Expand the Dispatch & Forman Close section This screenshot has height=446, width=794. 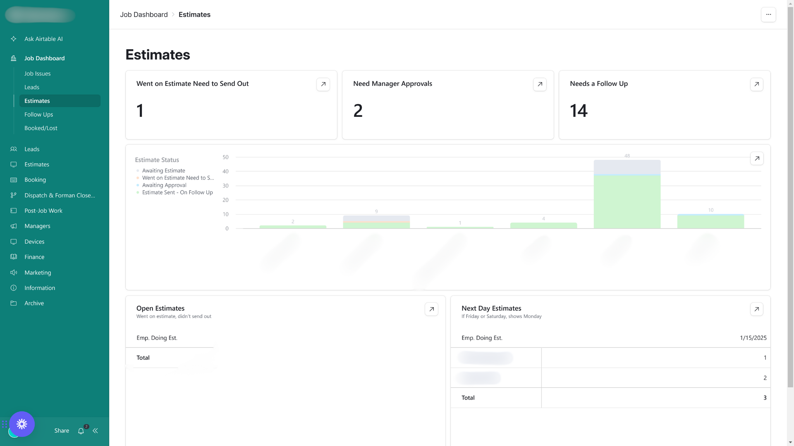(x=60, y=195)
